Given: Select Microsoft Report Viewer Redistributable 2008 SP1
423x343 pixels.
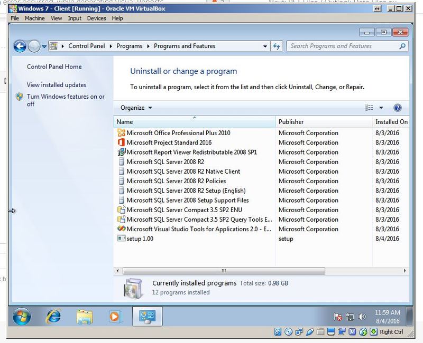Looking at the screenshot, I should point(261,152).
